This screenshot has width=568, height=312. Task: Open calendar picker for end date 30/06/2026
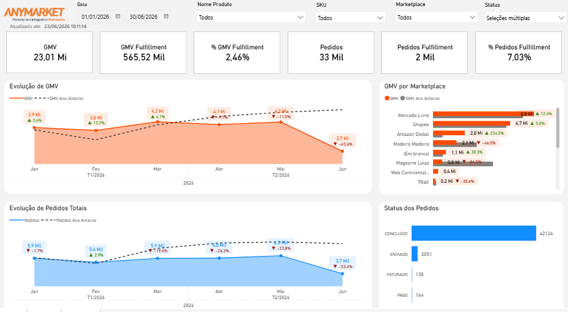166,16
